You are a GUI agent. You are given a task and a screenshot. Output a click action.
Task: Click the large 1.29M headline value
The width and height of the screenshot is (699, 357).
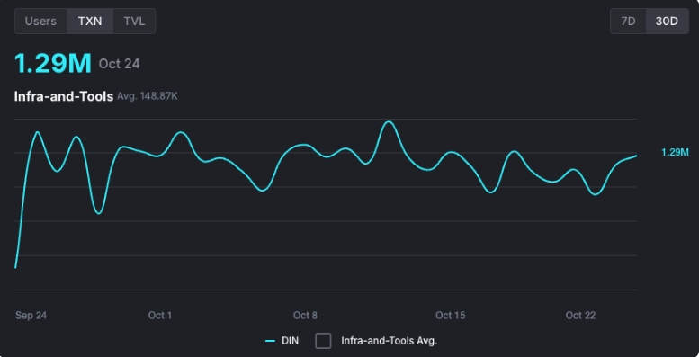point(53,63)
